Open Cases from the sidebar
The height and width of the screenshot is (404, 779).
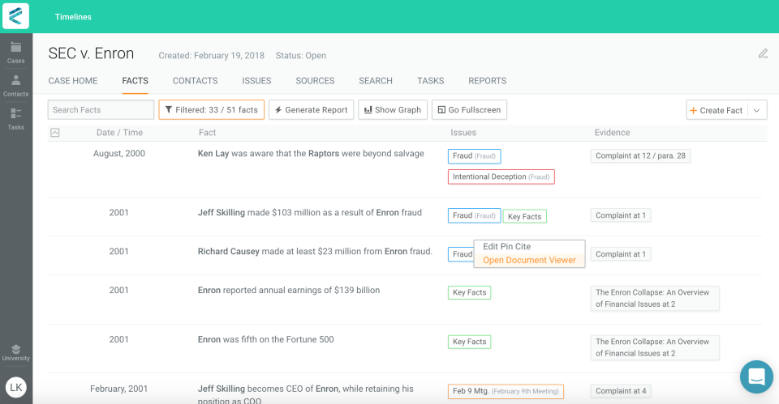(16, 53)
